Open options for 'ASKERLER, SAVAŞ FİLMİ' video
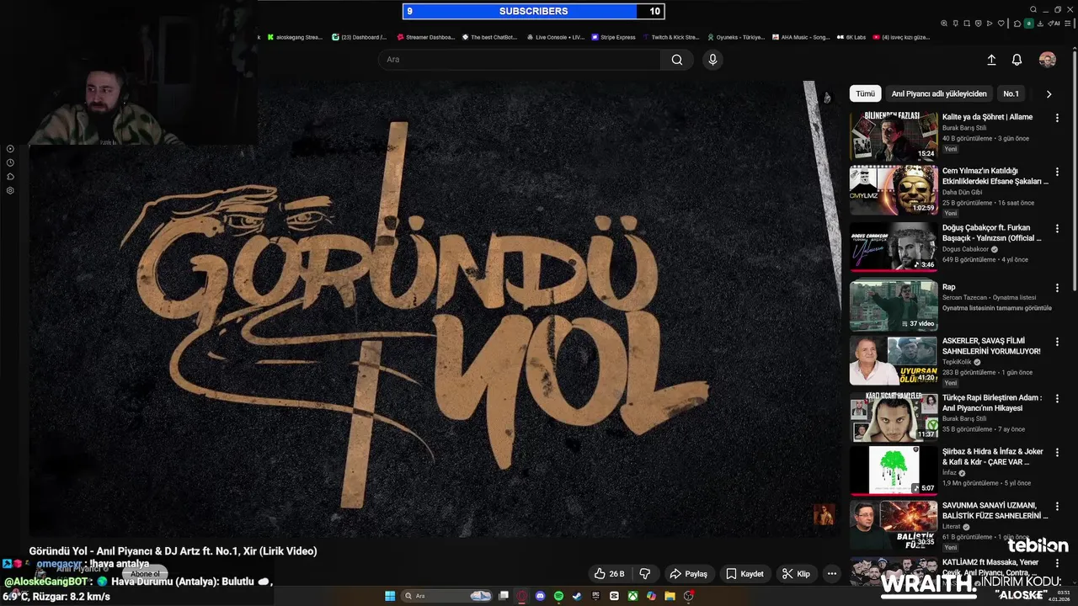This screenshot has height=606, width=1078. click(x=1057, y=342)
